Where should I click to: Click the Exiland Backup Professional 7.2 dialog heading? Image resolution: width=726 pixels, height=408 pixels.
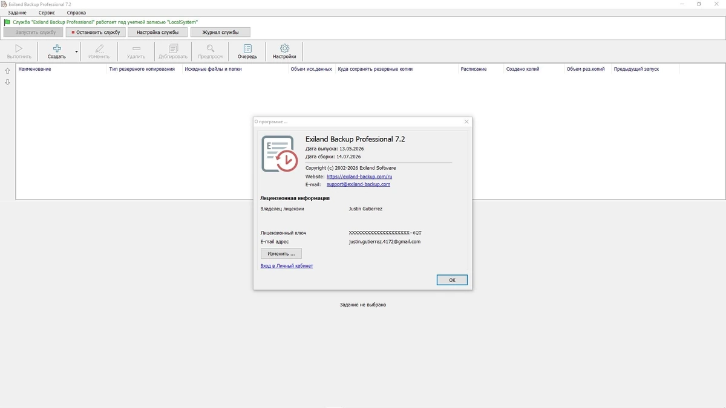(355, 139)
